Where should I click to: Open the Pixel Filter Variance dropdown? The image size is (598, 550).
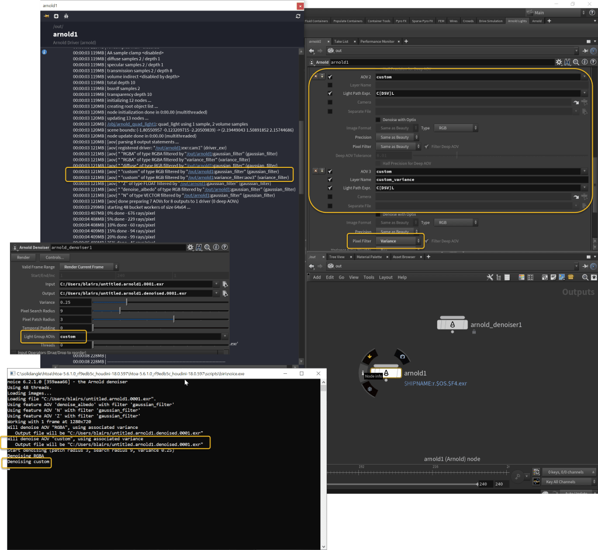[x=399, y=240]
